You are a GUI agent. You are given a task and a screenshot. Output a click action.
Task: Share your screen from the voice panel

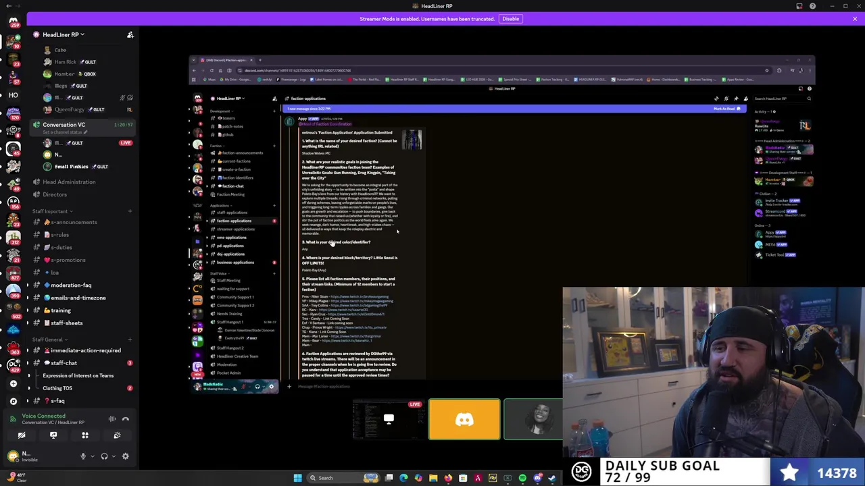53,435
